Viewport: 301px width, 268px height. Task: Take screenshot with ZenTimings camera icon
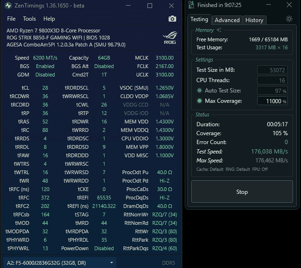172,19
